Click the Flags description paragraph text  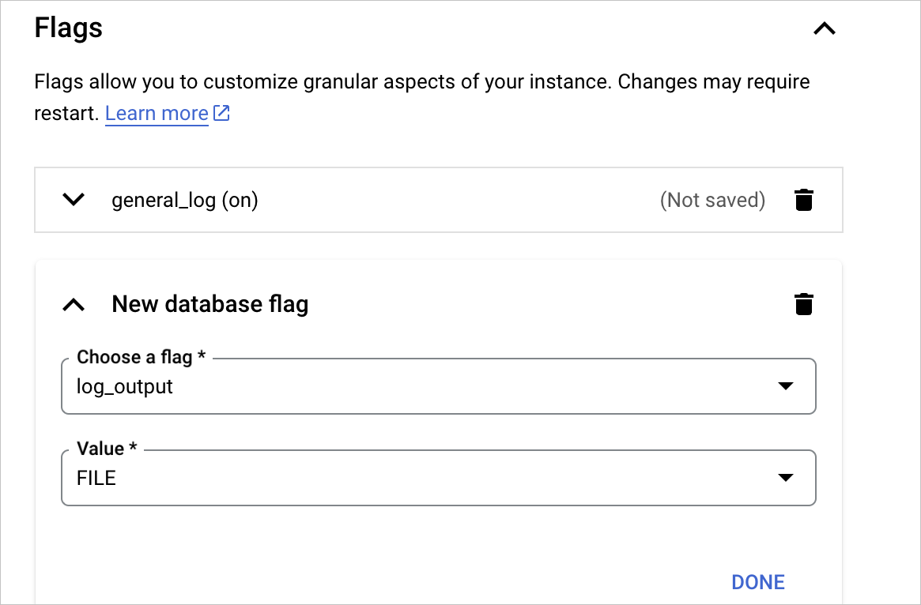point(421,82)
